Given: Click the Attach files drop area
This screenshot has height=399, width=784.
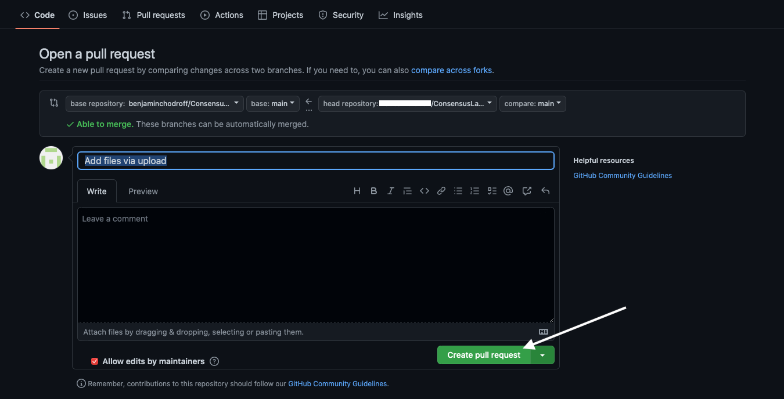Looking at the screenshot, I should (x=316, y=332).
